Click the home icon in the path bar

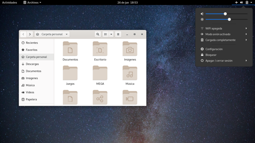[x=38, y=34]
